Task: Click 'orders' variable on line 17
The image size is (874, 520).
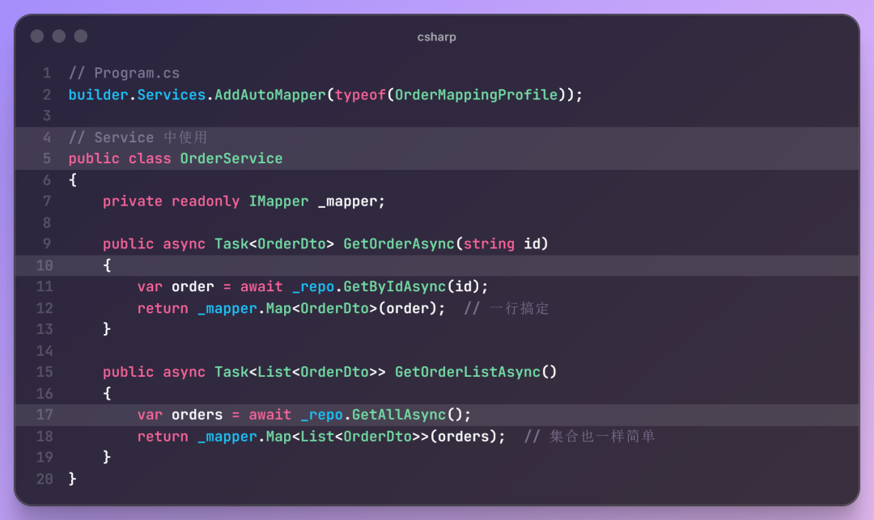Action: pyautogui.click(x=197, y=415)
